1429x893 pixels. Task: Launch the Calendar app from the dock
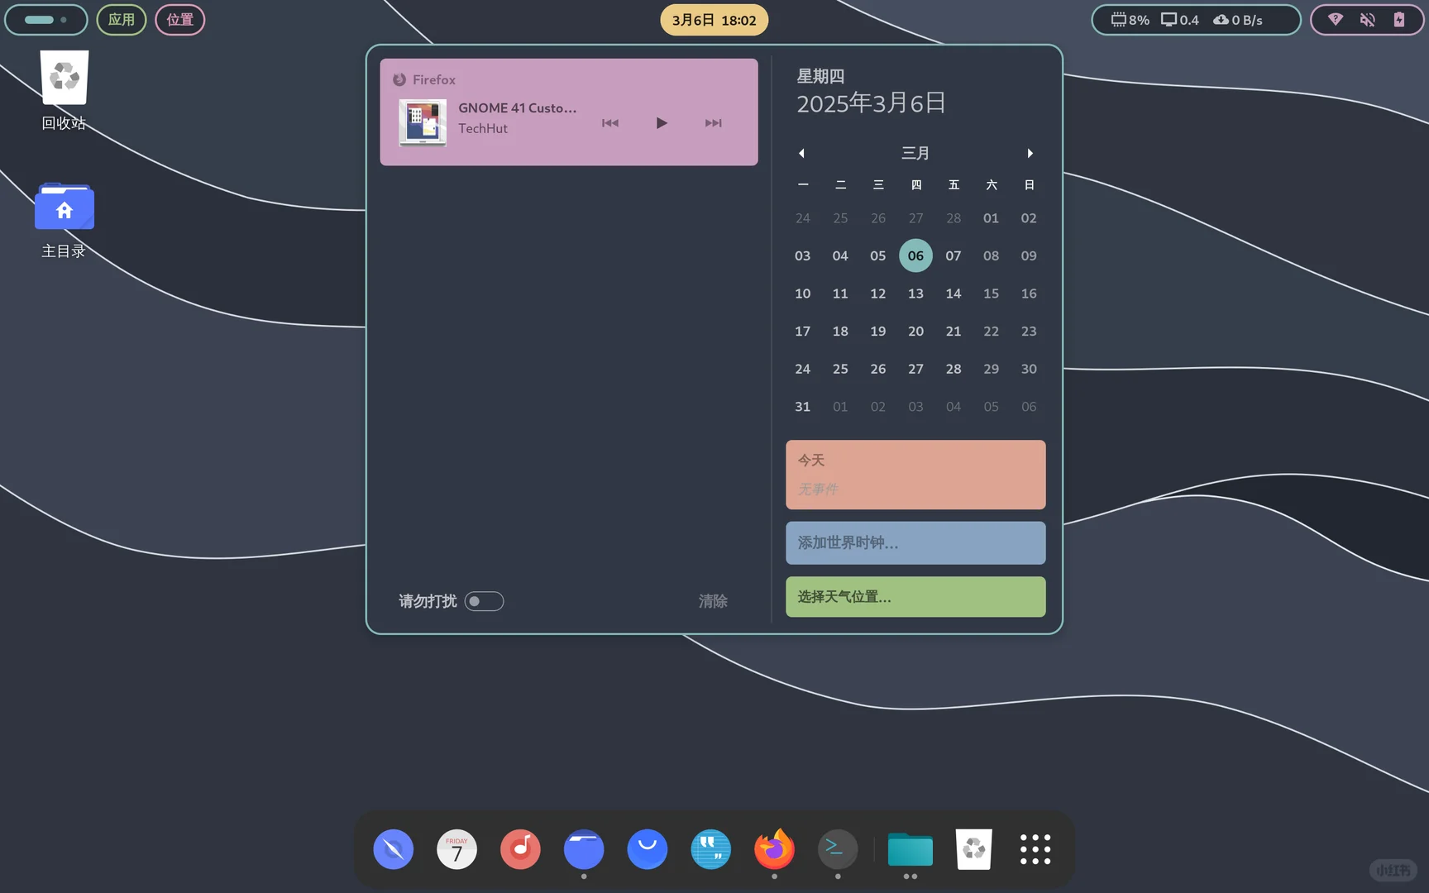point(456,849)
